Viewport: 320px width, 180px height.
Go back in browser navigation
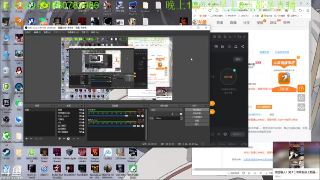pos(196,10)
